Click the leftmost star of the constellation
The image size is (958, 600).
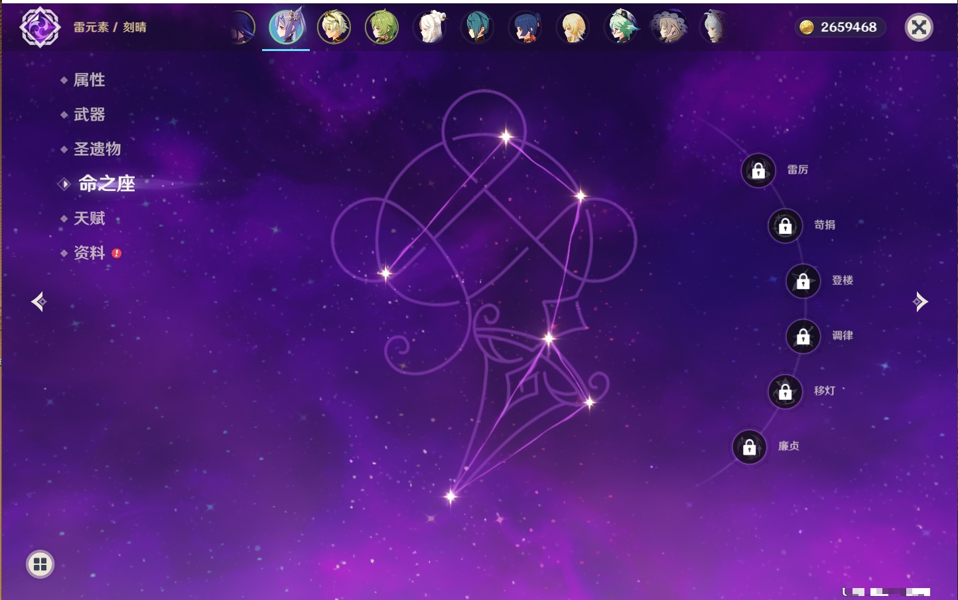pos(385,272)
